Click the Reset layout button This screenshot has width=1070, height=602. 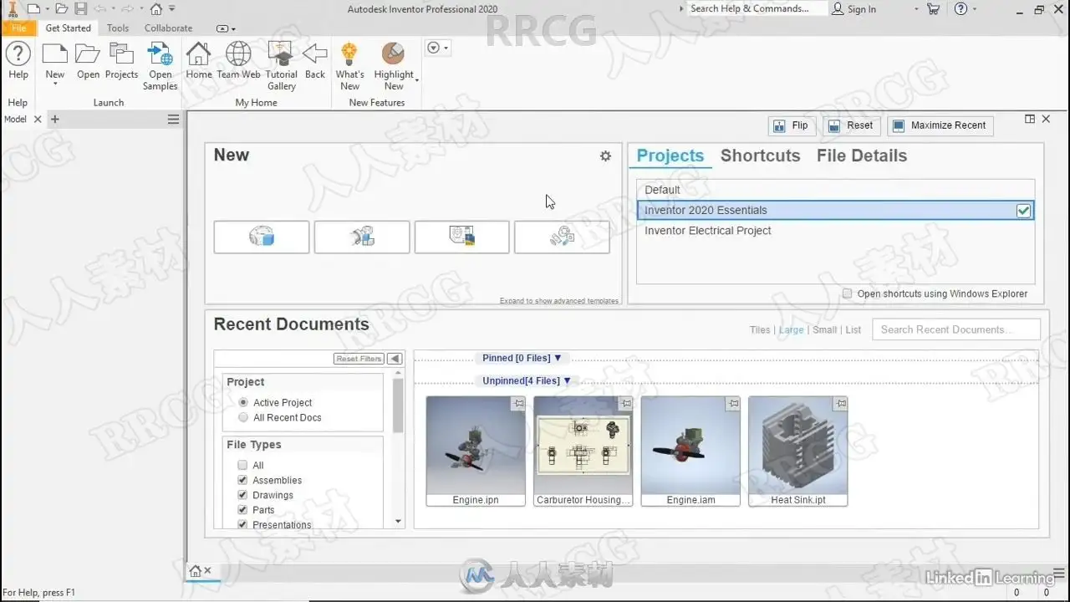(x=852, y=125)
